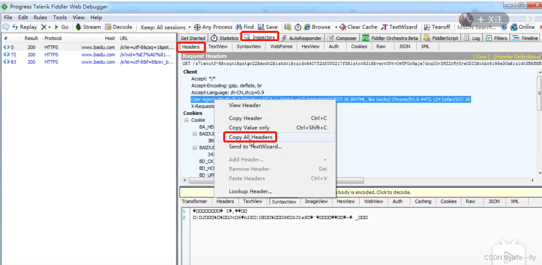Choose Copy All Headers in context menu
The width and height of the screenshot is (542, 265).
point(275,137)
